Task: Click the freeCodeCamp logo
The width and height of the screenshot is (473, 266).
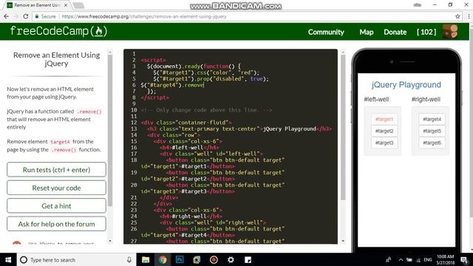Action: (58, 31)
